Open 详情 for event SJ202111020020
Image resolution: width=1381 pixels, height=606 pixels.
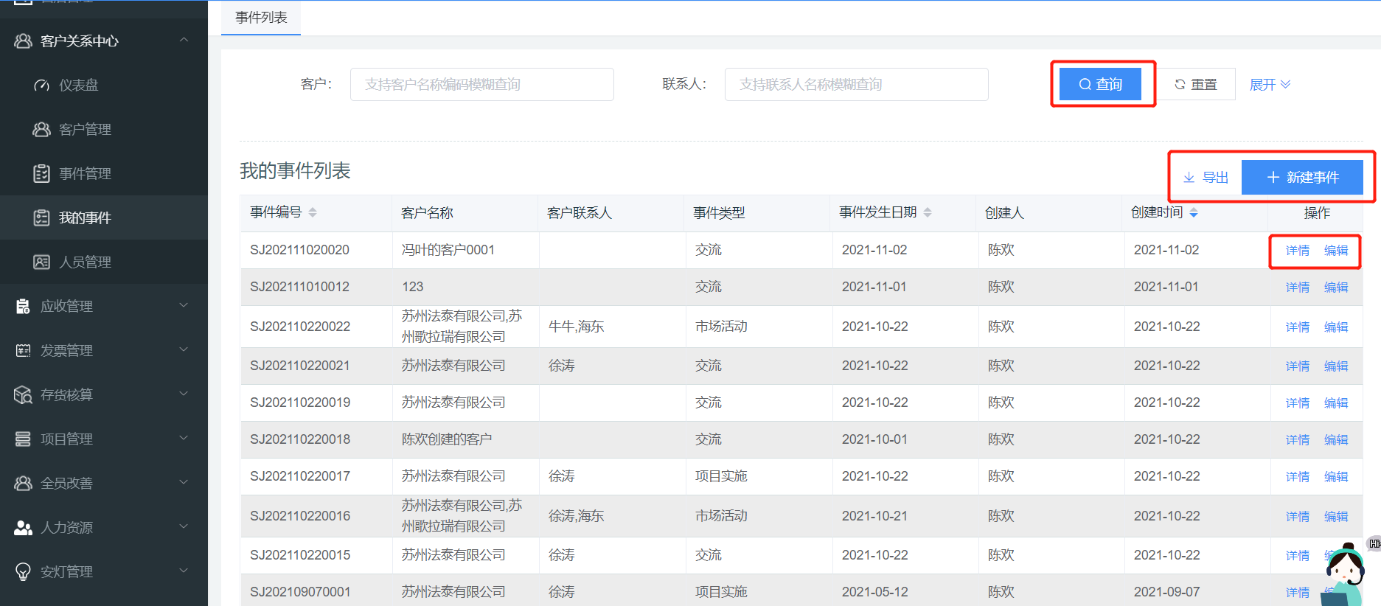pyautogui.click(x=1297, y=251)
